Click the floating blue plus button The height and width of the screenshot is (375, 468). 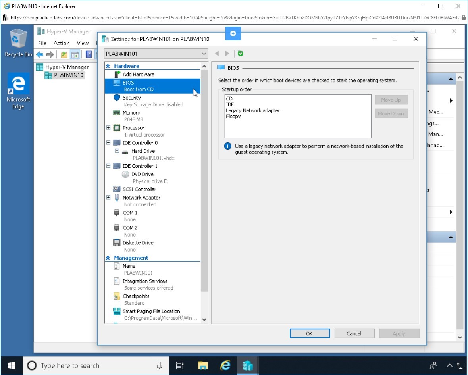[233, 33]
